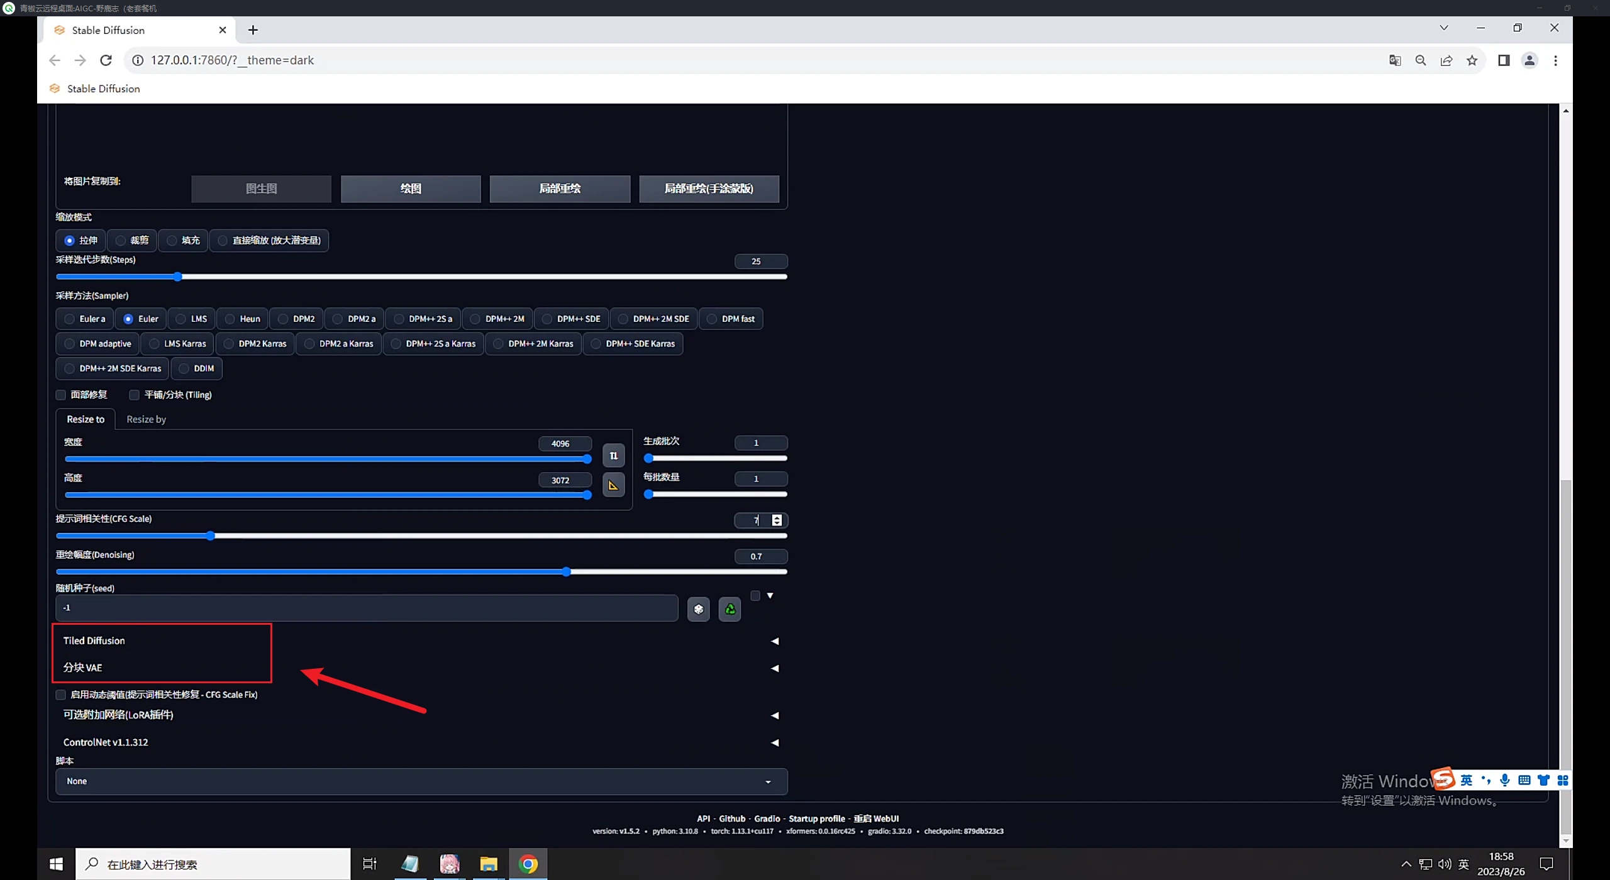Click the swap width and height icon
1610x880 pixels.
pyautogui.click(x=613, y=456)
